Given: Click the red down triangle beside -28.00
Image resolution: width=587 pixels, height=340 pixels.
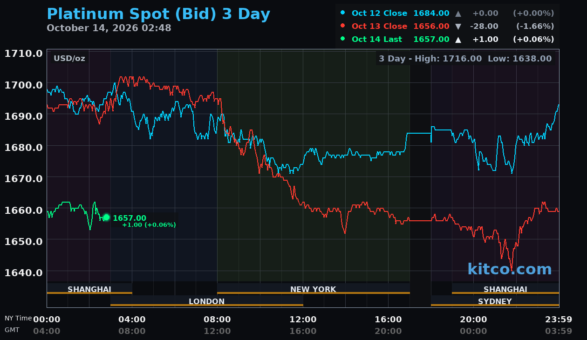Looking at the screenshot, I should 458,26.
